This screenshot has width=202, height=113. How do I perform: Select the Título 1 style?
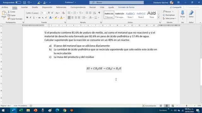pos(130,15)
